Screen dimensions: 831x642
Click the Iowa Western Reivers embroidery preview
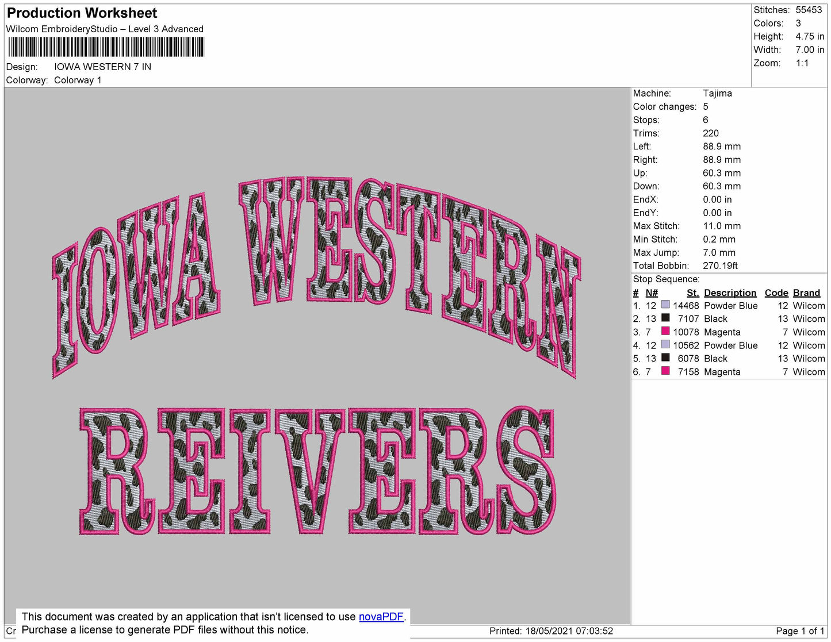(x=316, y=356)
